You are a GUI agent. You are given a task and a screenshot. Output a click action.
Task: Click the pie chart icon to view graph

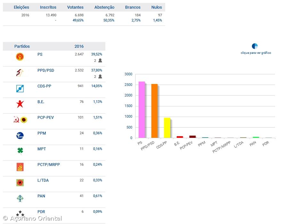tap(255, 46)
